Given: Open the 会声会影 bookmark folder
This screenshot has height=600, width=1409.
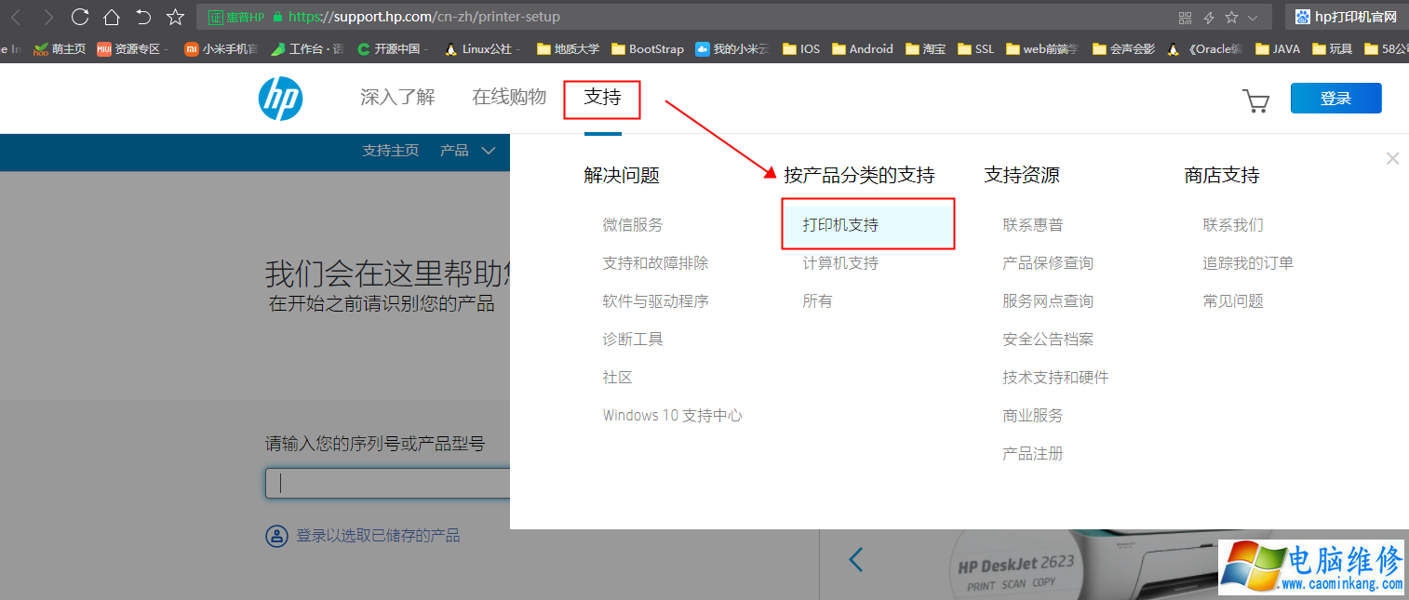Looking at the screenshot, I should click(1124, 49).
